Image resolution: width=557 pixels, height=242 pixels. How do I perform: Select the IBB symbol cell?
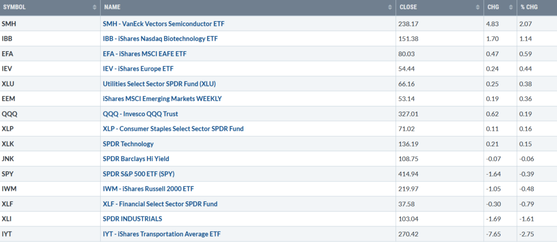(50, 39)
